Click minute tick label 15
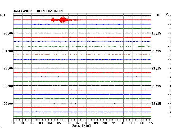Screen dimensions: 172x130 click(151, 123)
